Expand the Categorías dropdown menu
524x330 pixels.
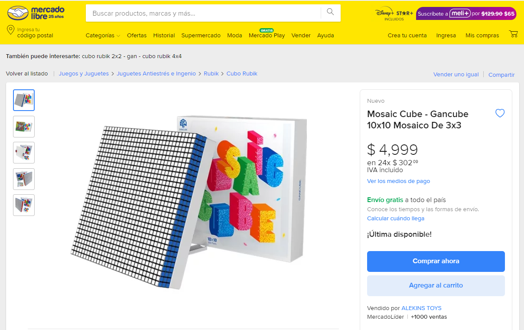point(103,36)
